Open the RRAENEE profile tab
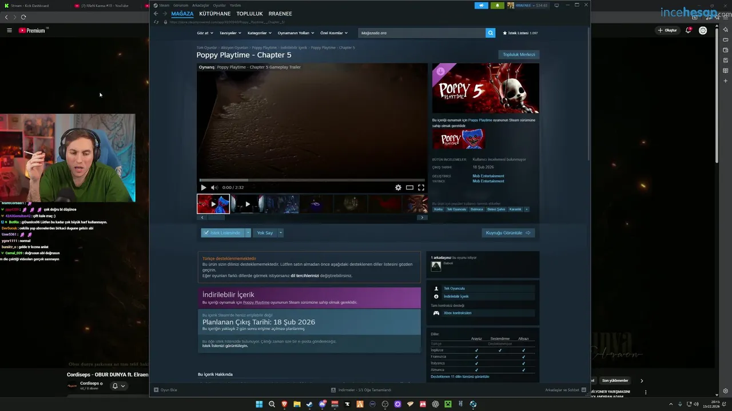The height and width of the screenshot is (411, 732). (x=280, y=14)
